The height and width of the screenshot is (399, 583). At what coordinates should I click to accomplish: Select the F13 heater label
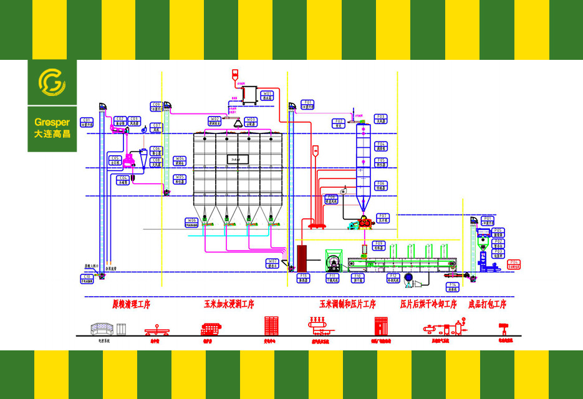click(x=304, y=278)
